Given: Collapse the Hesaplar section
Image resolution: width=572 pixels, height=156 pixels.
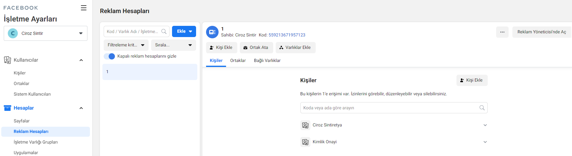Looking at the screenshot, I should 81,108.
